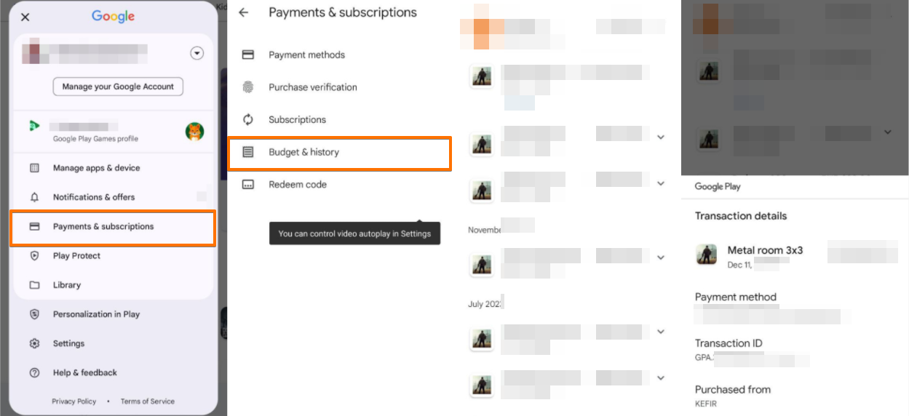Viewport: 909px width, 416px height.
Task: Click the Settings gear icon
Action: click(x=34, y=343)
